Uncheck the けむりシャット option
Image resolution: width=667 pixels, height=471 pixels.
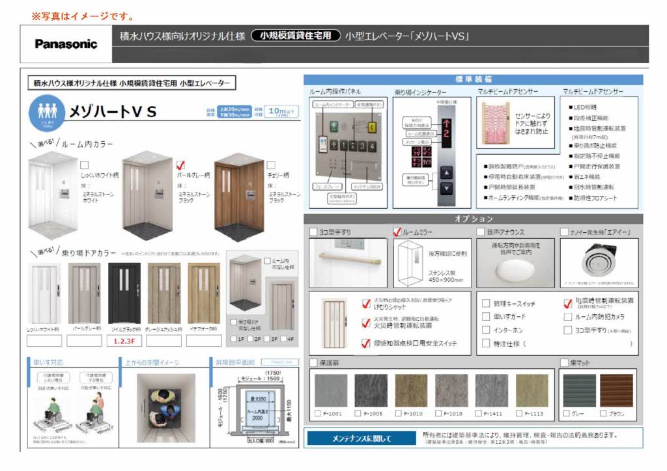click(x=366, y=304)
